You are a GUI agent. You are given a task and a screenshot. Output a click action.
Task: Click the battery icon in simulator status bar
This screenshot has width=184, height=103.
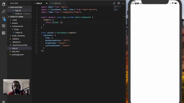pos(176,3)
